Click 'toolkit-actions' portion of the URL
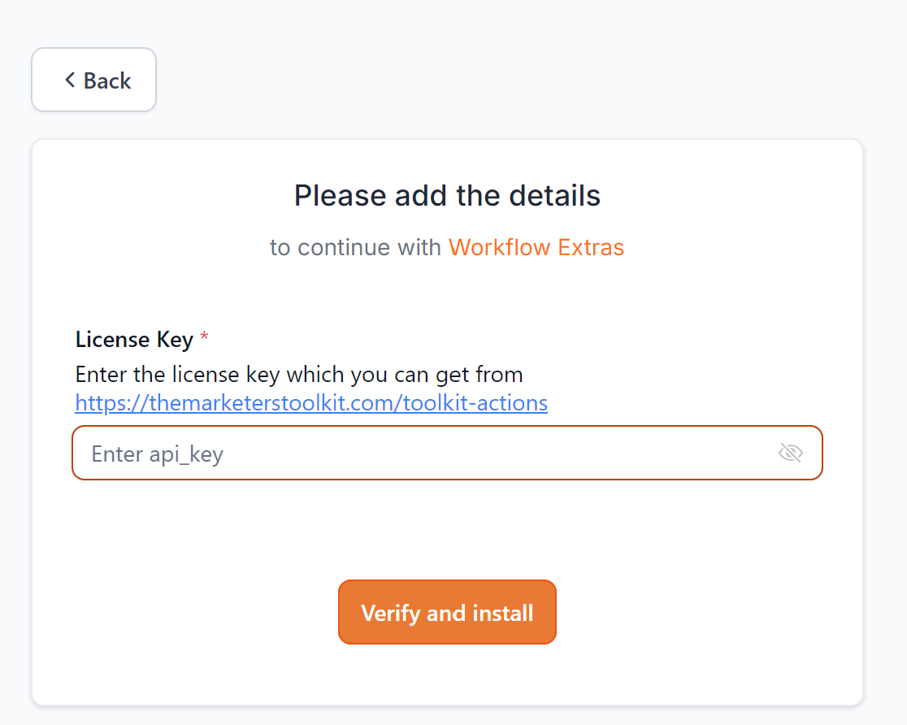Viewport: 907px width, 725px height. [x=475, y=402]
